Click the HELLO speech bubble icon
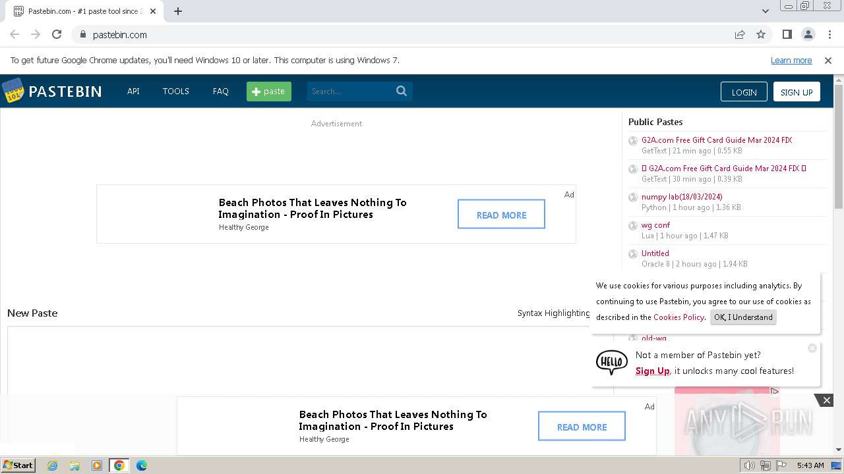The height and width of the screenshot is (474, 844). tap(611, 363)
